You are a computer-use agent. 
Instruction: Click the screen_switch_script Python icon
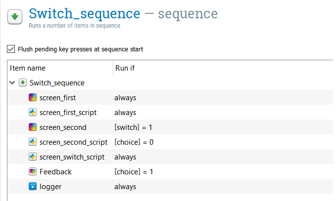[33, 157]
